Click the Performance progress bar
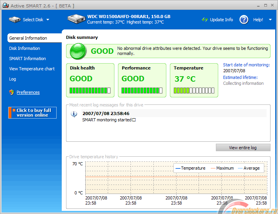The width and height of the screenshot is (278, 214). tap(142, 90)
